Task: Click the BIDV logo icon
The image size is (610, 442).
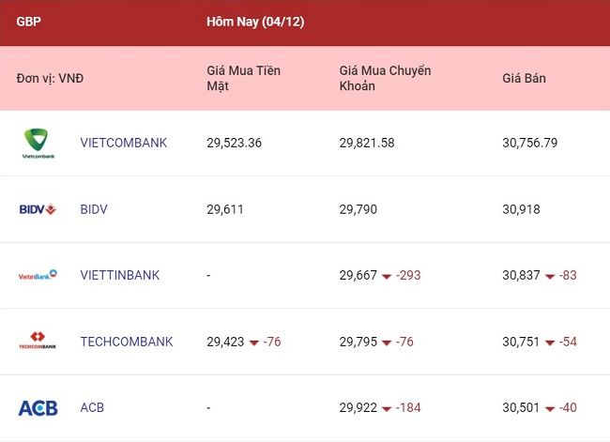Action: pyautogui.click(x=38, y=209)
